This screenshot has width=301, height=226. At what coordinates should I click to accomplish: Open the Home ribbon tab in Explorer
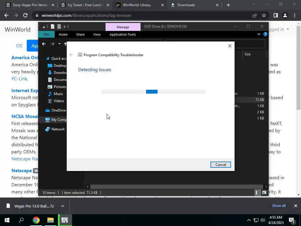pyautogui.click(x=63, y=34)
